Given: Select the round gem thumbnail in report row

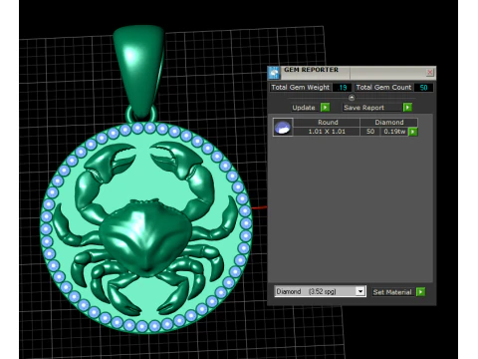Looking at the screenshot, I should [283, 127].
